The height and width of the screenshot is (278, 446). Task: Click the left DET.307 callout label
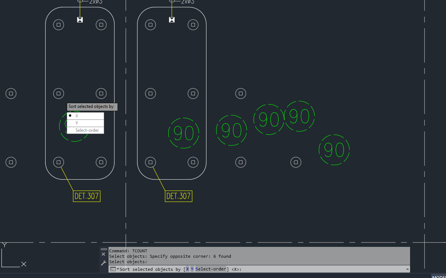point(86,196)
